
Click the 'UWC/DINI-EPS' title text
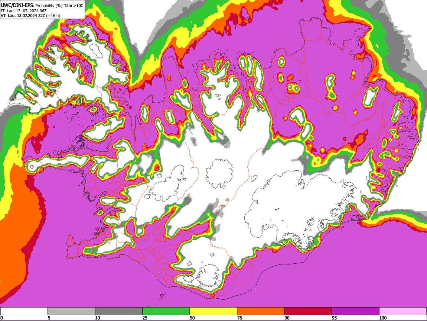point(17,5)
